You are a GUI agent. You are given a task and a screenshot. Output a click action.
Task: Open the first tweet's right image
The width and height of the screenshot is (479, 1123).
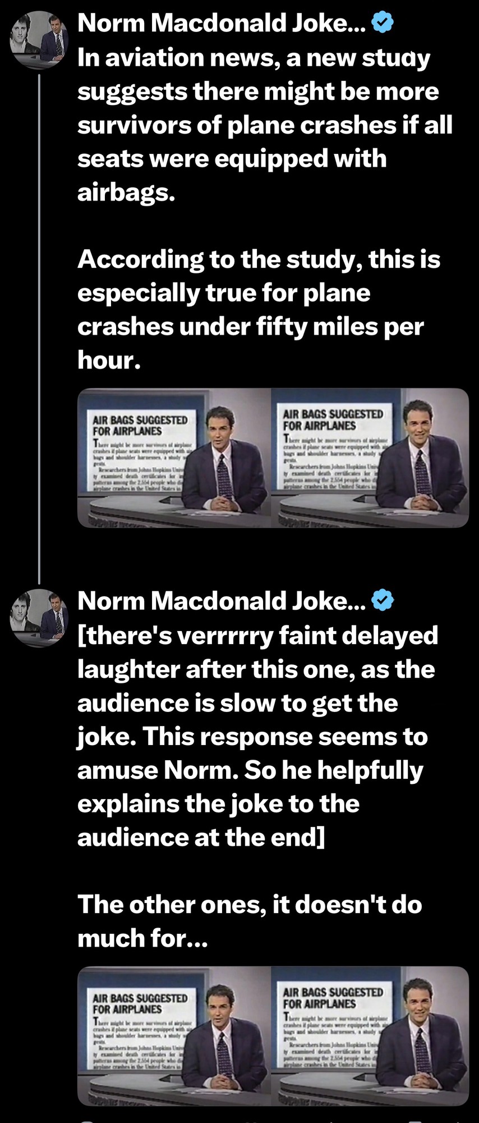(x=370, y=458)
